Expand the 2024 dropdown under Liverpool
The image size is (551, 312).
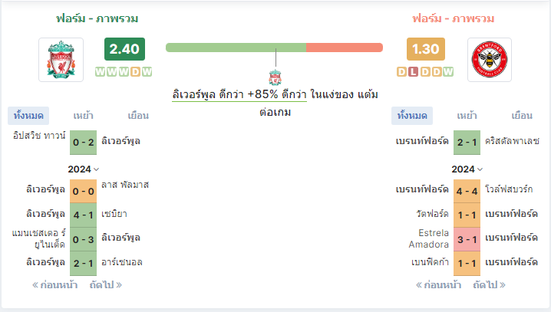point(83,169)
